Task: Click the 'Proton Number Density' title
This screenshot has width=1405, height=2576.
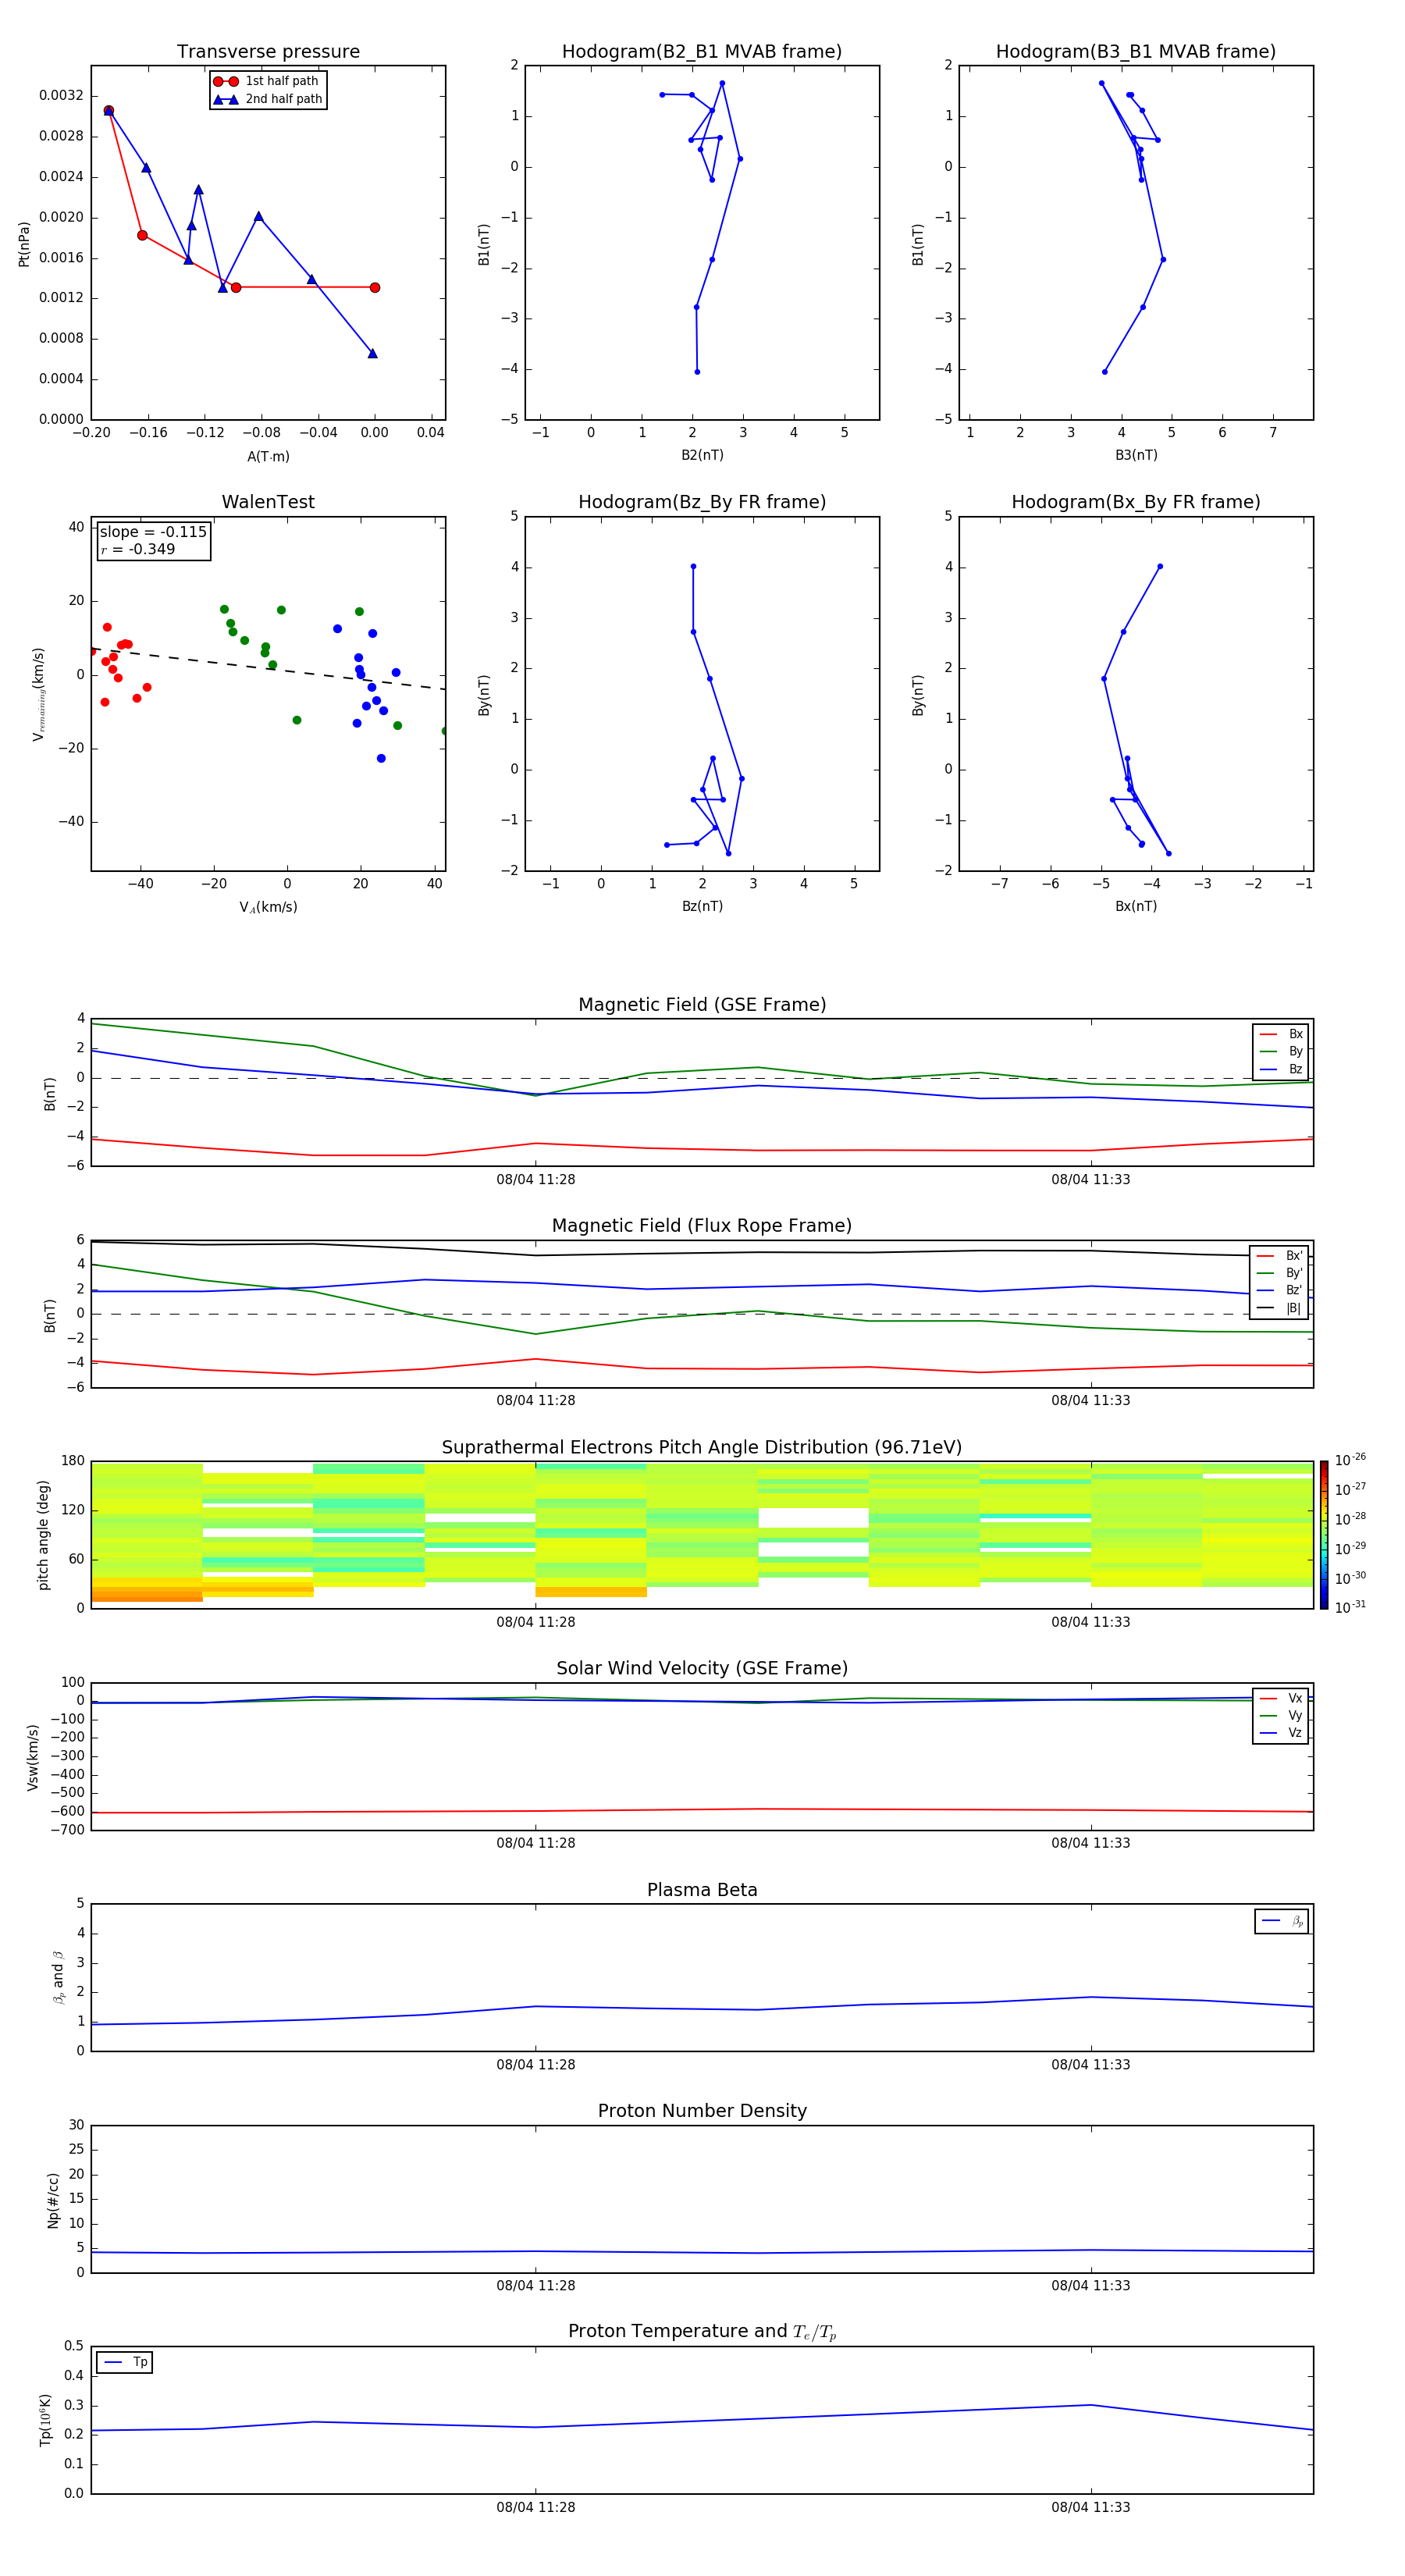Action: pos(702,2111)
